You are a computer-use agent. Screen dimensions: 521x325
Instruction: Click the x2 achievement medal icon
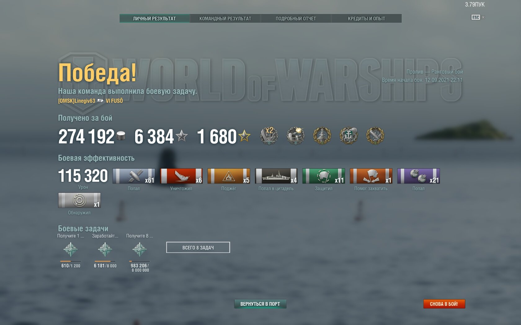point(269,136)
